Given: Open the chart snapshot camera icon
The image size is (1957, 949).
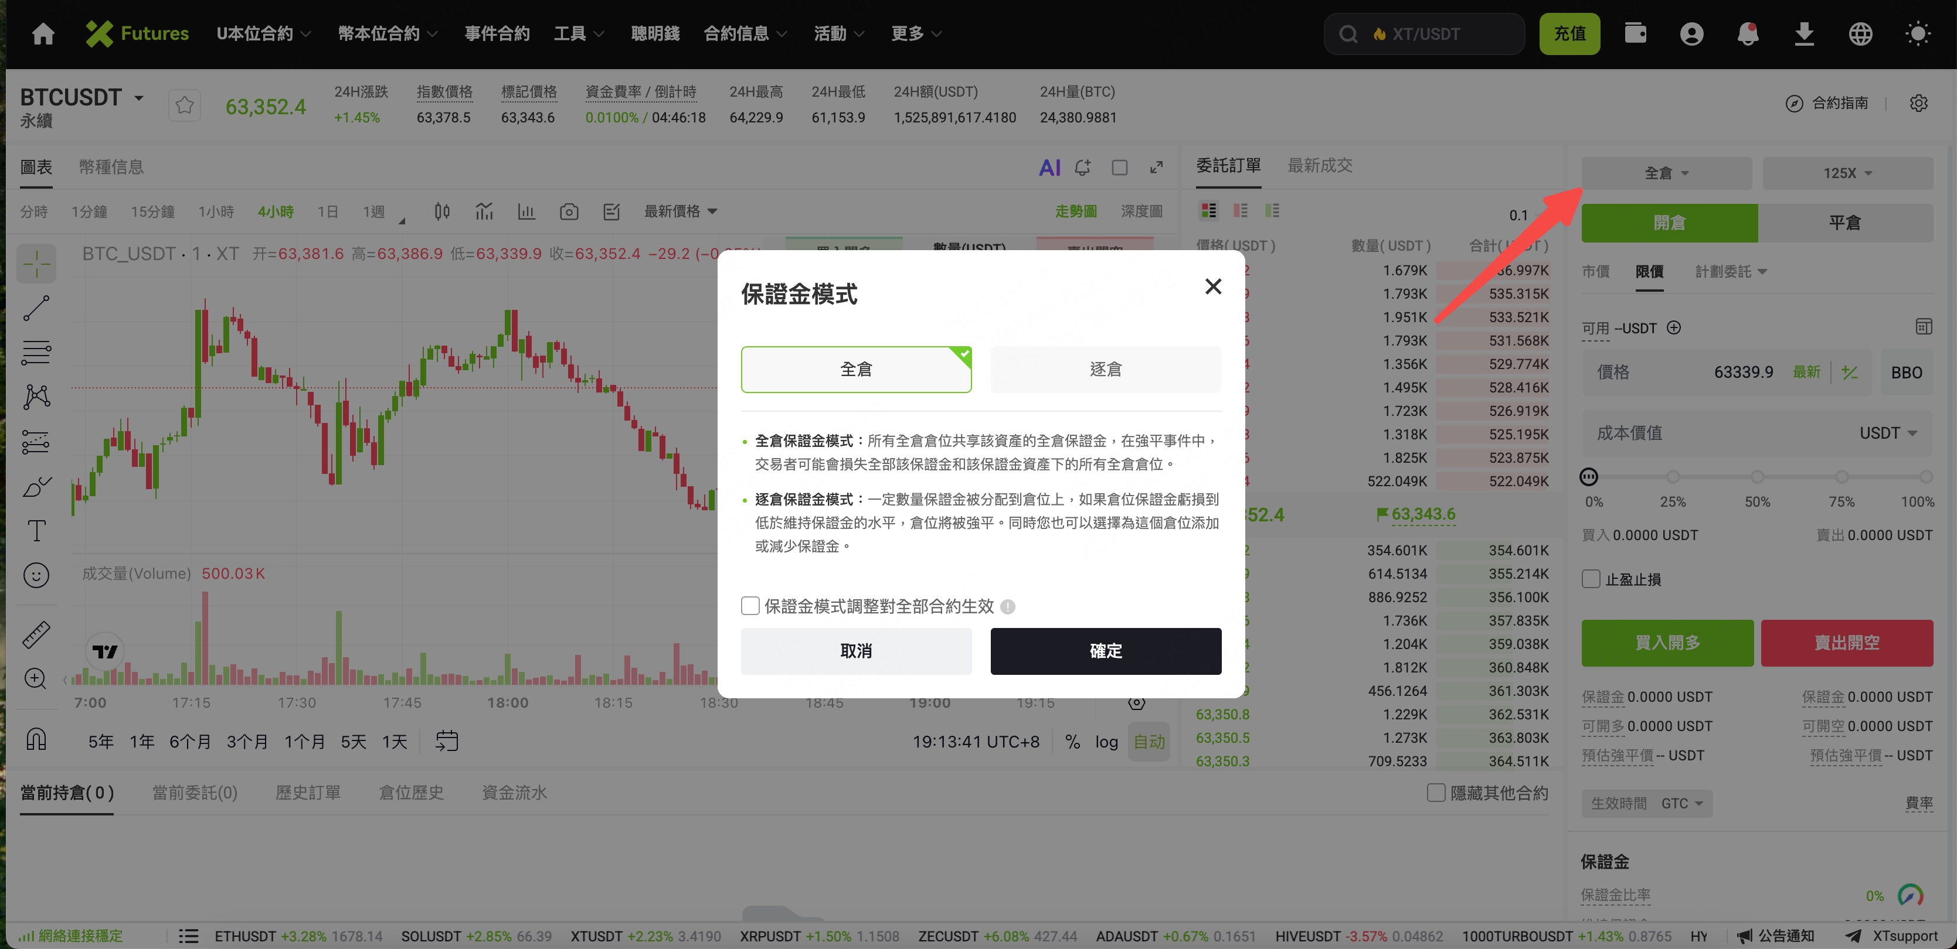Looking at the screenshot, I should (x=569, y=212).
